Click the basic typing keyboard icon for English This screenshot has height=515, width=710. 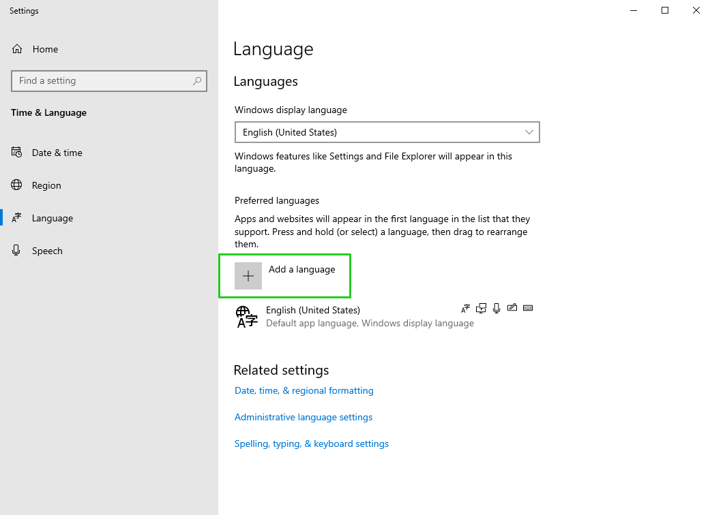pos(528,308)
